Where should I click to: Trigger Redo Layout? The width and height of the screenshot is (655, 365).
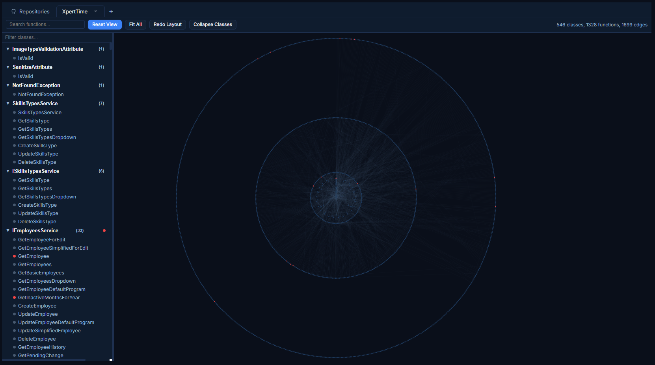(x=167, y=24)
